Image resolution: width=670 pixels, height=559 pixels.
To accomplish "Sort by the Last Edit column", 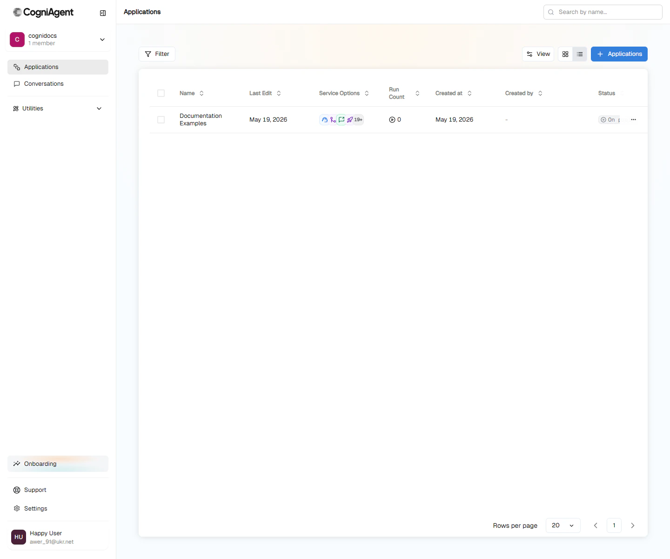I will 265,93.
